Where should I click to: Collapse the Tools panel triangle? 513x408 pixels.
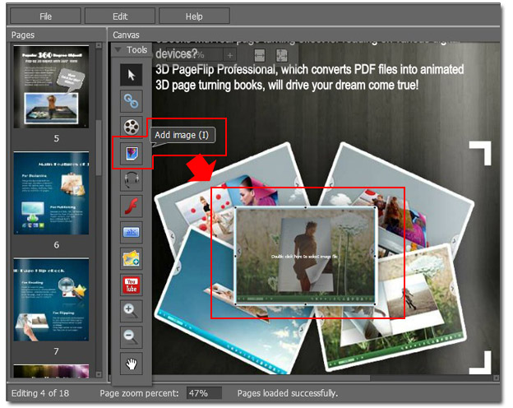(118, 50)
